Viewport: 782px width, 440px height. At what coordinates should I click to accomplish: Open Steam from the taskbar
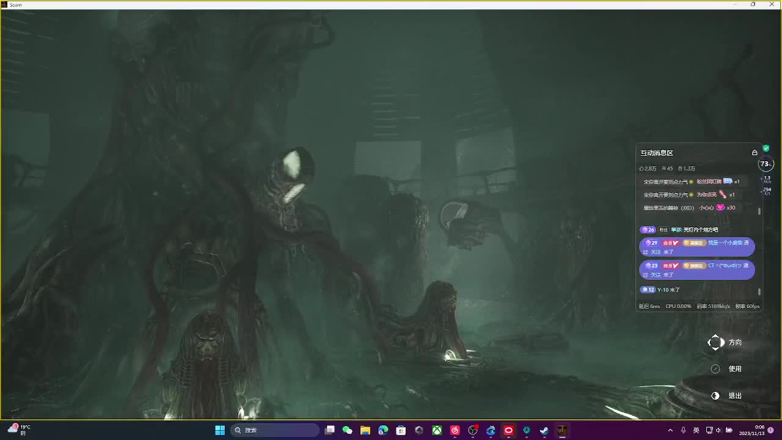(544, 430)
